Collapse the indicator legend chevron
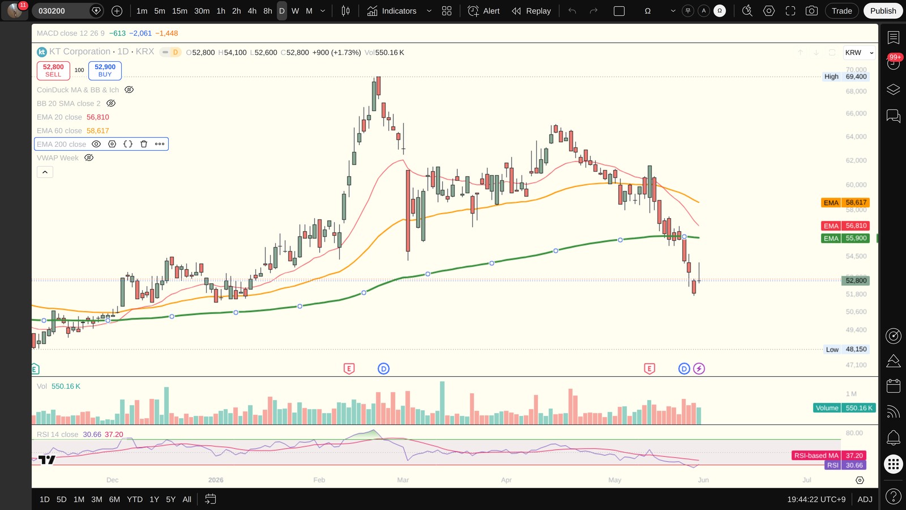The image size is (906, 510). [45, 172]
